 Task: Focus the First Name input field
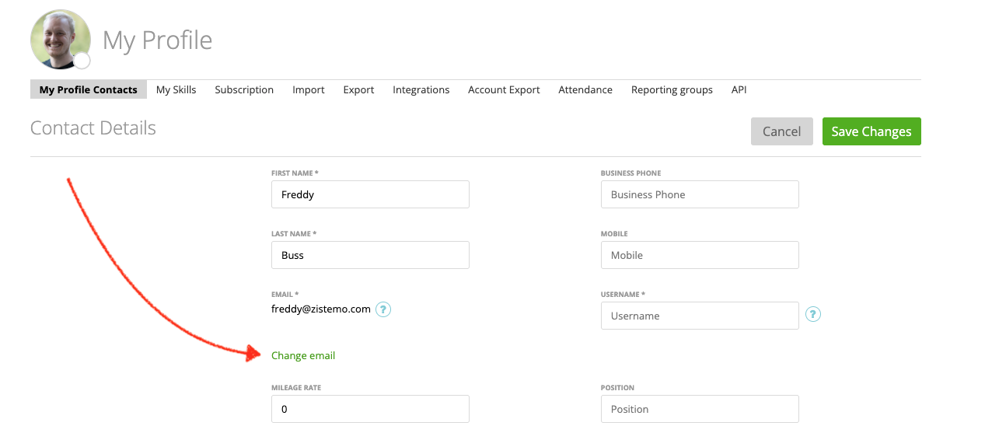370,194
